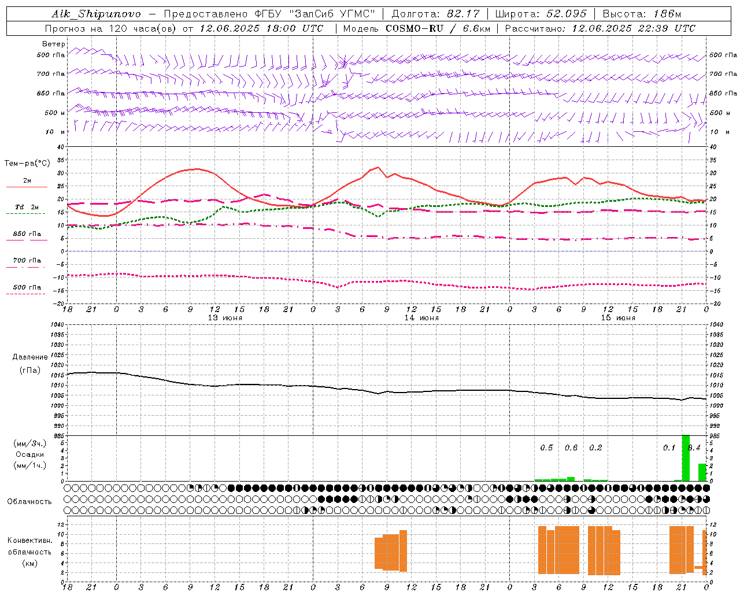Click the longitude value 82.17
740x592 pixels.
coord(463,14)
